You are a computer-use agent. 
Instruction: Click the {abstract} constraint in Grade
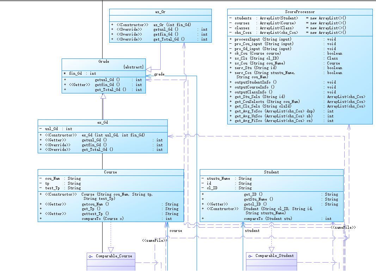click(x=133, y=67)
